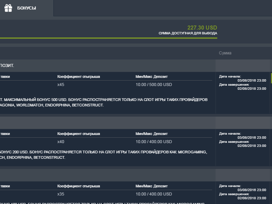This screenshot has width=272, height=204.
Task: Select the x40 wagering coefficient value
Action: (x=61, y=142)
